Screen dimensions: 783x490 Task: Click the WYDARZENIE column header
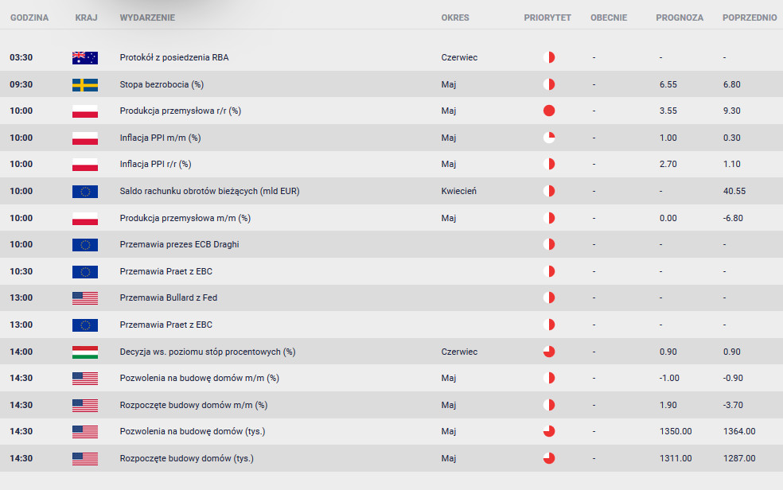click(x=147, y=17)
